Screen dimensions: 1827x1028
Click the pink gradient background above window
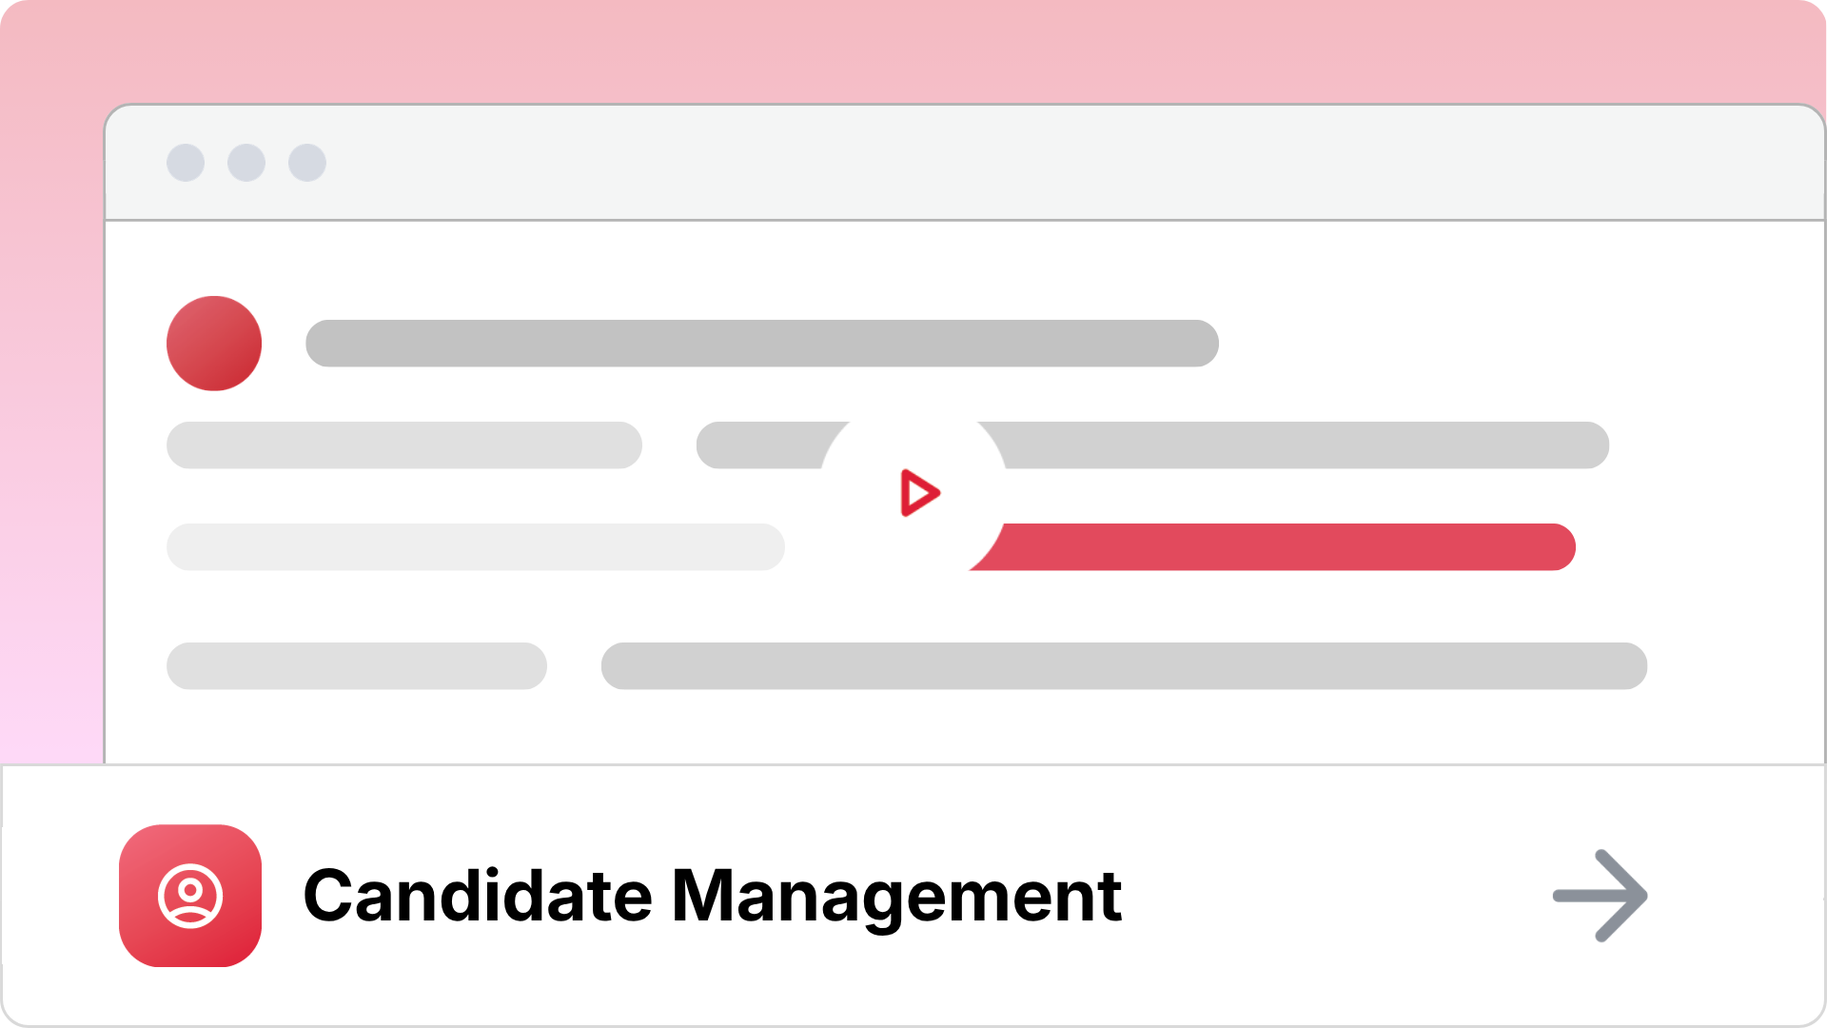point(913,51)
